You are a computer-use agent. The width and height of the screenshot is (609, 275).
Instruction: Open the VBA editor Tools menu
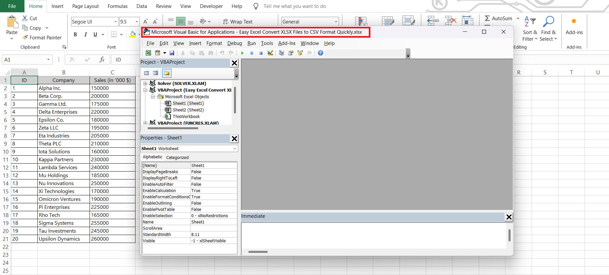click(267, 43)
